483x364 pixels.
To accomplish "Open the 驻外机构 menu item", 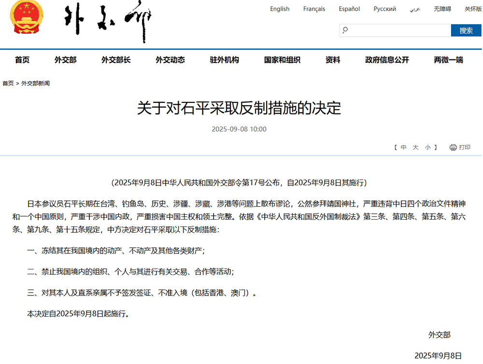I will point(224,60).
